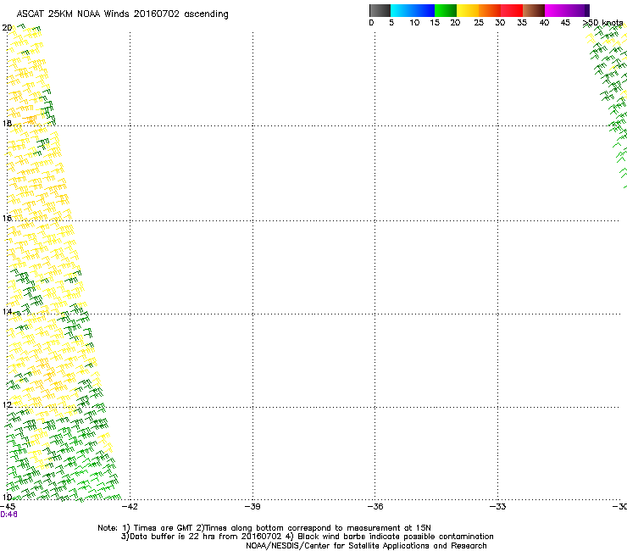
Task: Click the longitude label -42
Action: click(x=130, y=507)
